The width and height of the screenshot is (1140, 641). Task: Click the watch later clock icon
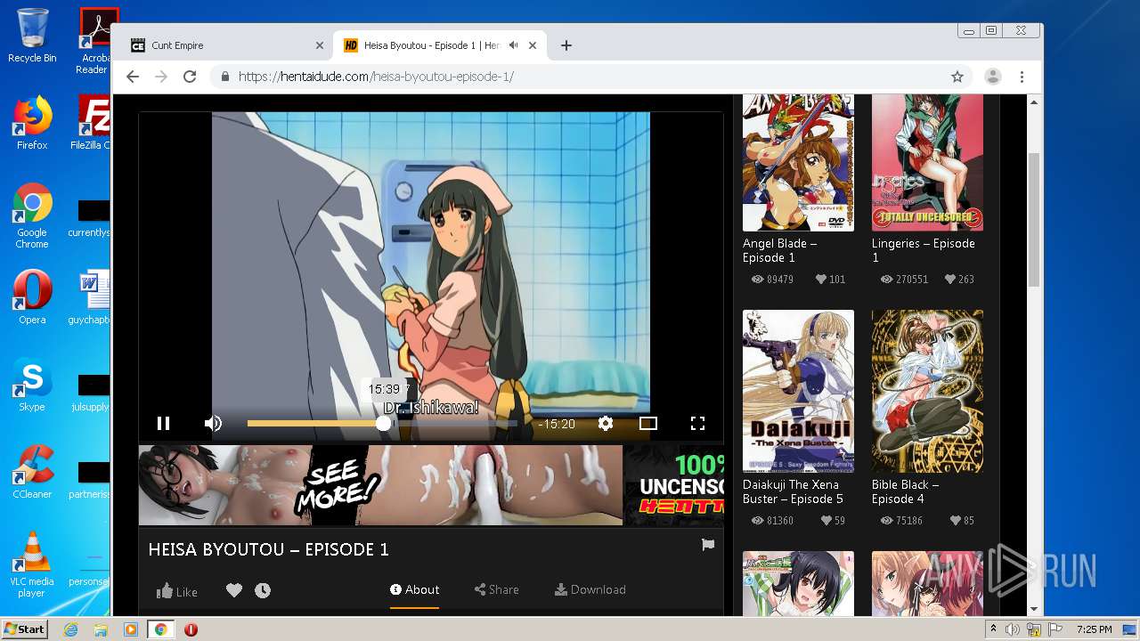pos(263,590)
